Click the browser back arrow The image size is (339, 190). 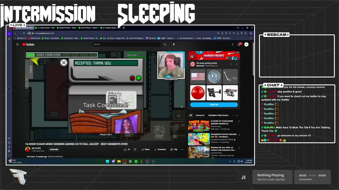click(15, 33)
